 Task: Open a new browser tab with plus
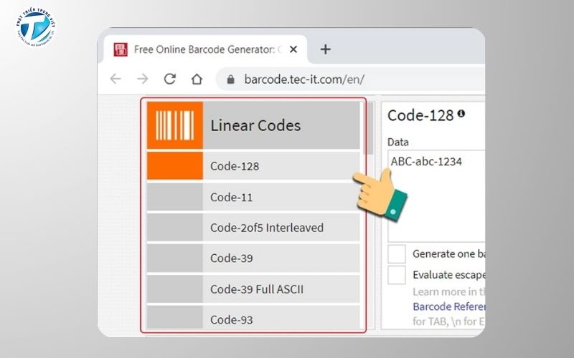pyautogui.click(x=325, y=49)
